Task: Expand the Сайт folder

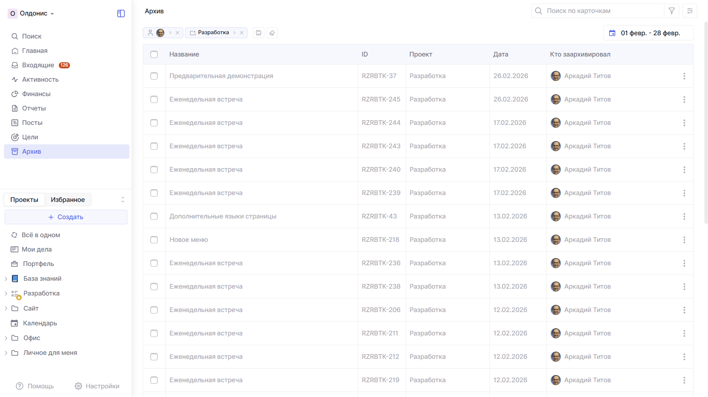Action: [x=6, y=308]
